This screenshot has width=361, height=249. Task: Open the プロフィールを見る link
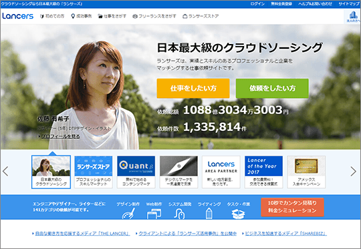click(61, 136)
